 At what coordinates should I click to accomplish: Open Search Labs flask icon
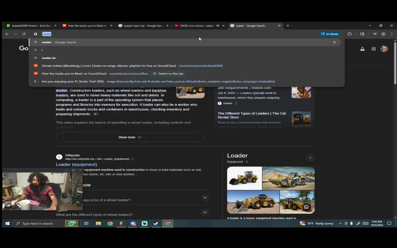[362, 49]
